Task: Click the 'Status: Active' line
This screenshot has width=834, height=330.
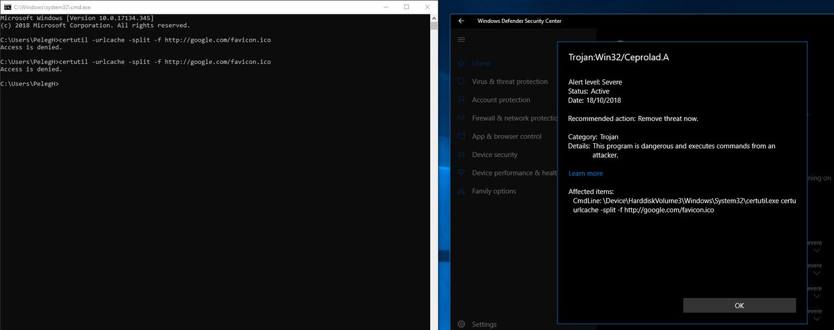Action: [x=589, y=91]
